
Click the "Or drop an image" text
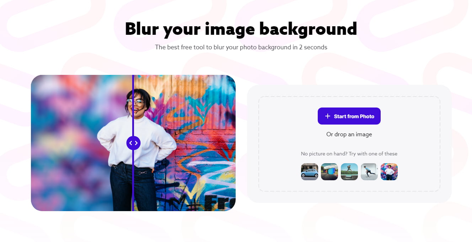coord(349,134)
